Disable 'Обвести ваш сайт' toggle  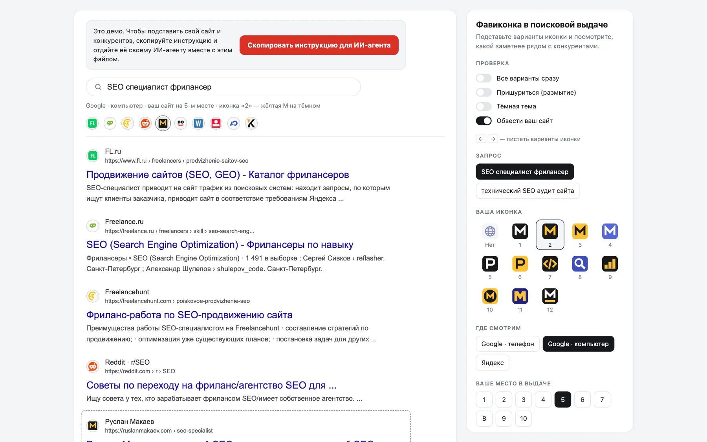pos(484,121)
